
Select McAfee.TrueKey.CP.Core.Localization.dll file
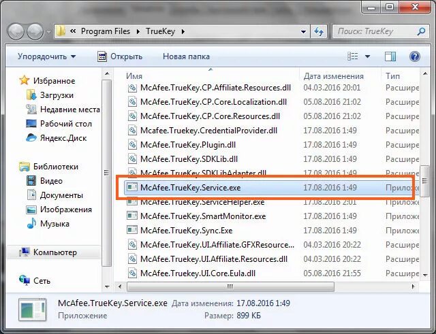pyautogui.click(x=213, y=102)
